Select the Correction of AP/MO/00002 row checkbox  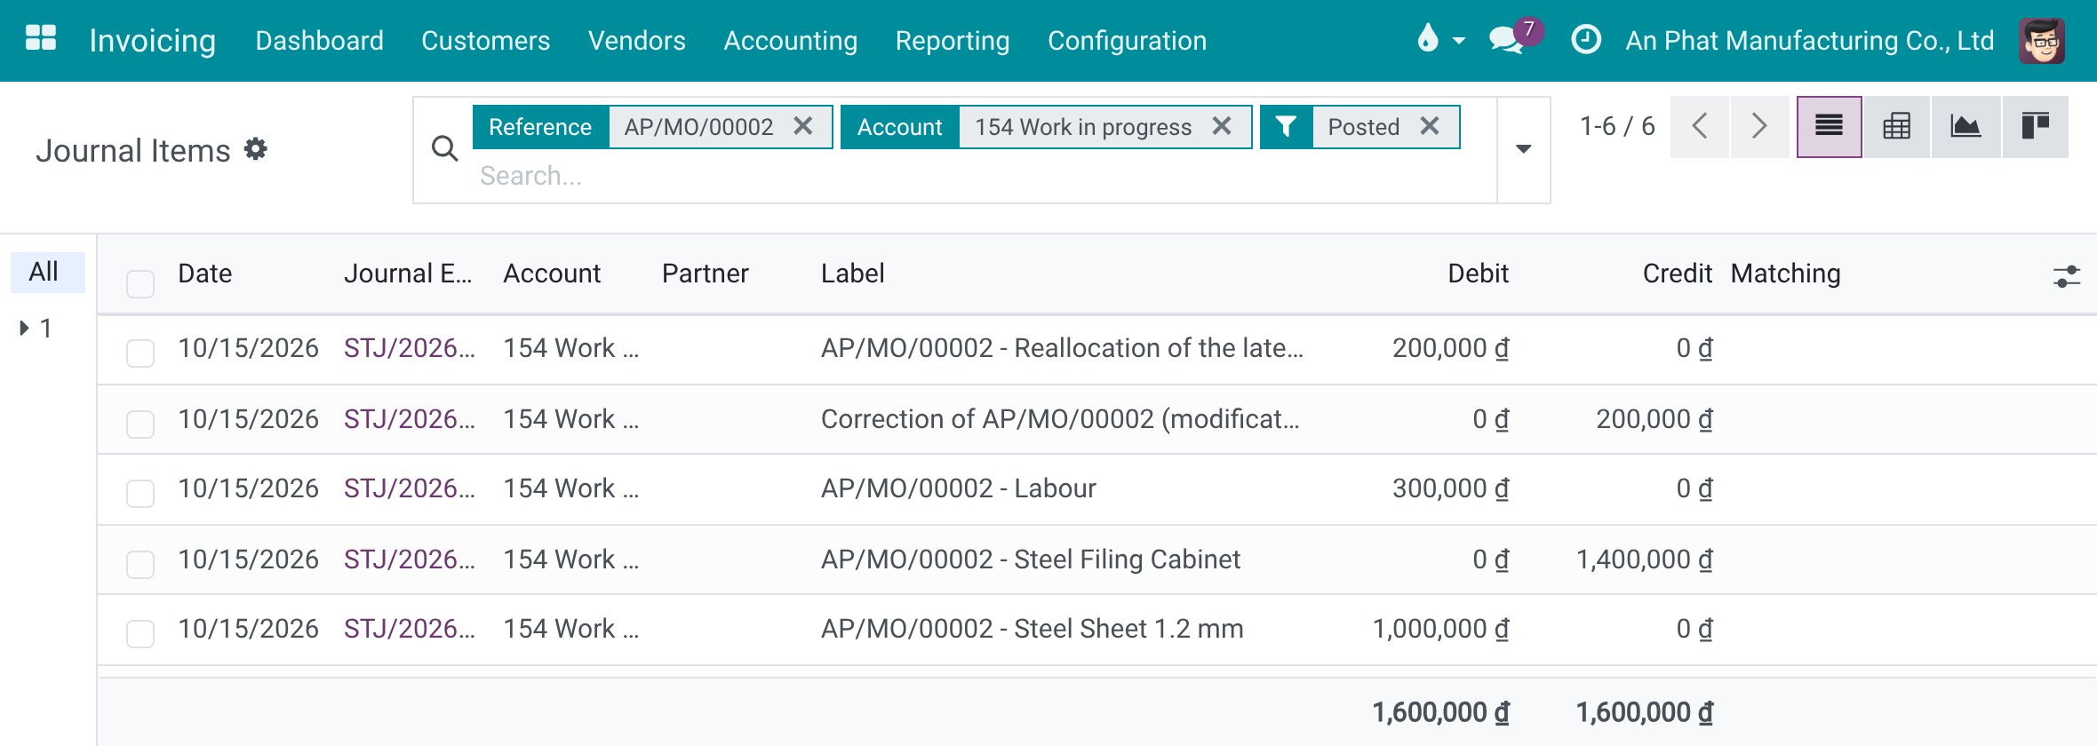(140, 424)
